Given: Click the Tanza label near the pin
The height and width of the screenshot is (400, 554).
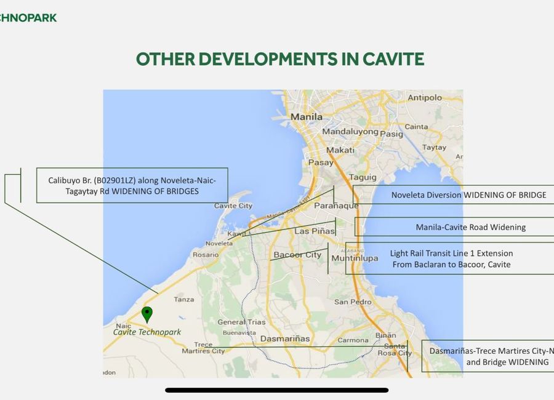Looking at the screenshot, I should (x=183, y=299).
